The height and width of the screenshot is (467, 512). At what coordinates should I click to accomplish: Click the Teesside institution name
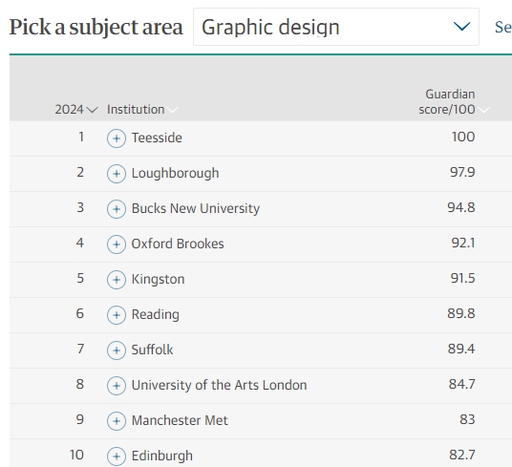pyautogui.click(x=157, y=138)
